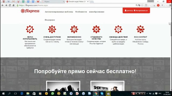Click the ЛЕГКО ИСПОЛЬЗОВАТЬ heading
172x96 pixels.
point(30,38)
